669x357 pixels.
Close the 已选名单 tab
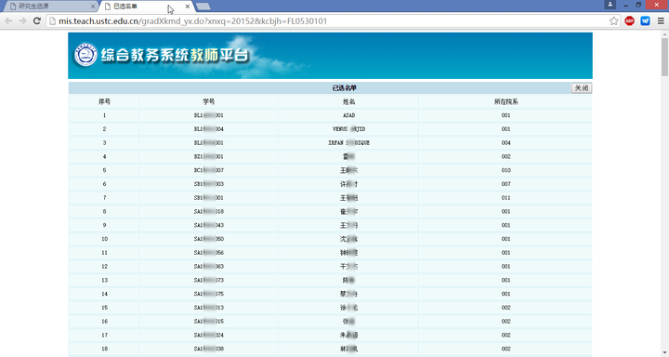pyautogui.click(x=188, y=7)
